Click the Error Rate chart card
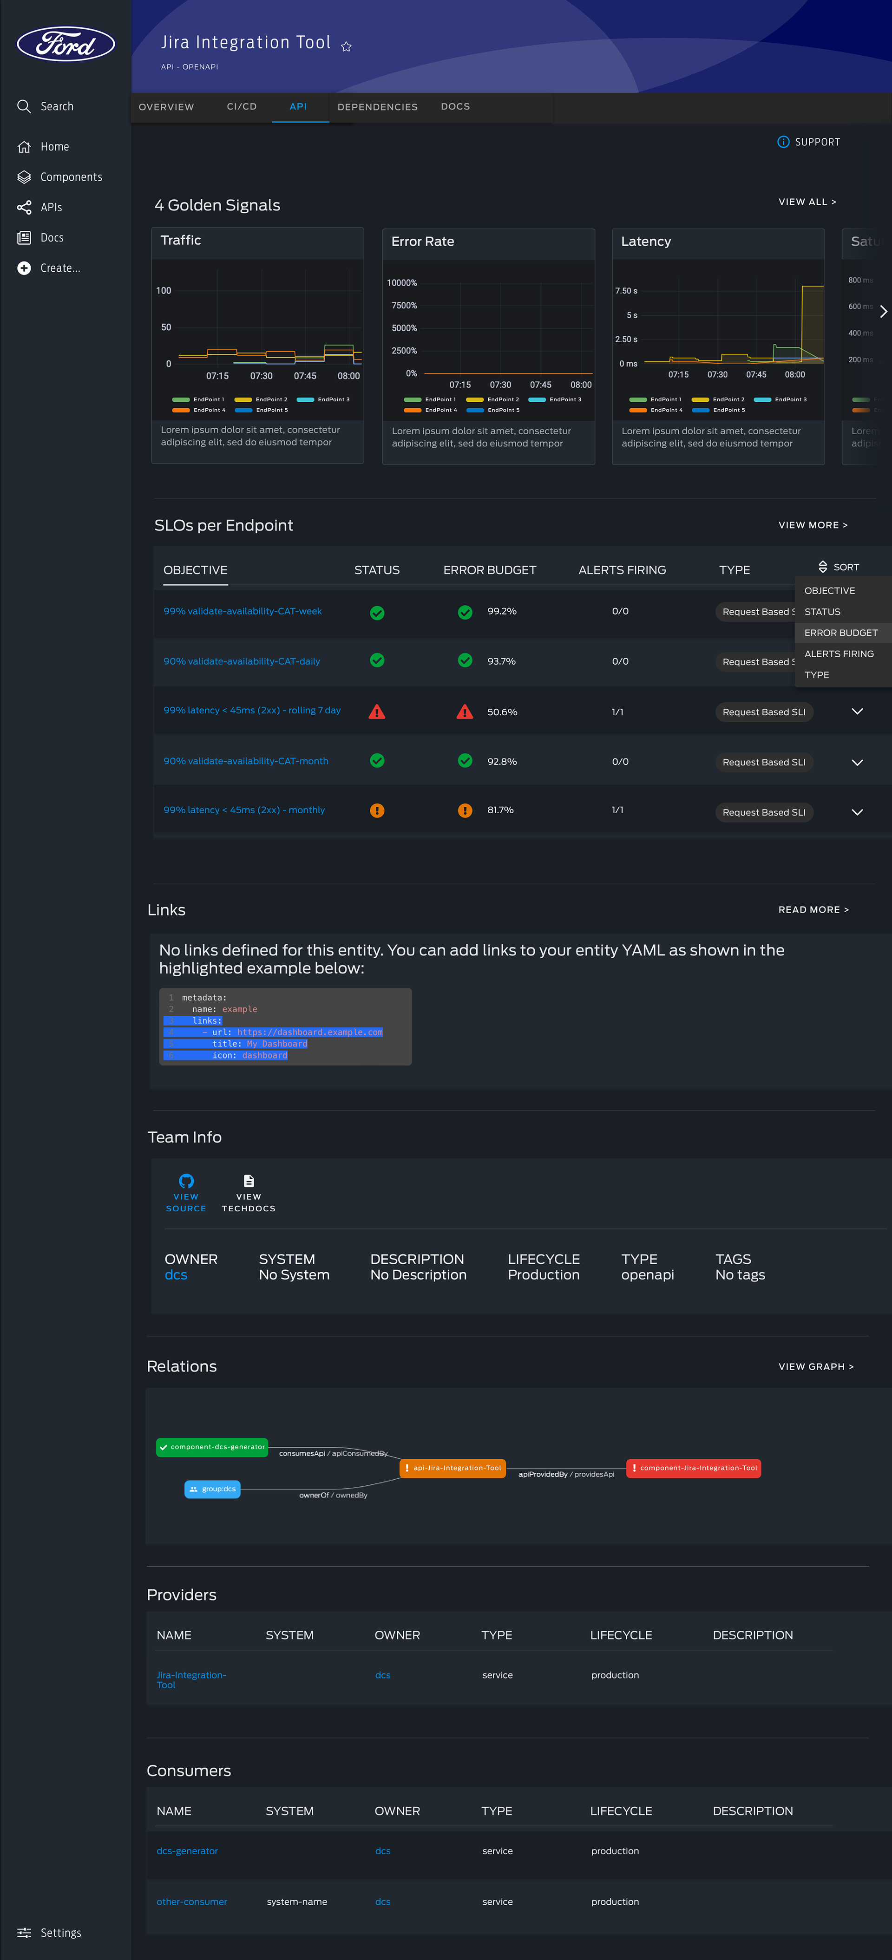The height and width of the screenshot is (1960, 892). [488, 346]
